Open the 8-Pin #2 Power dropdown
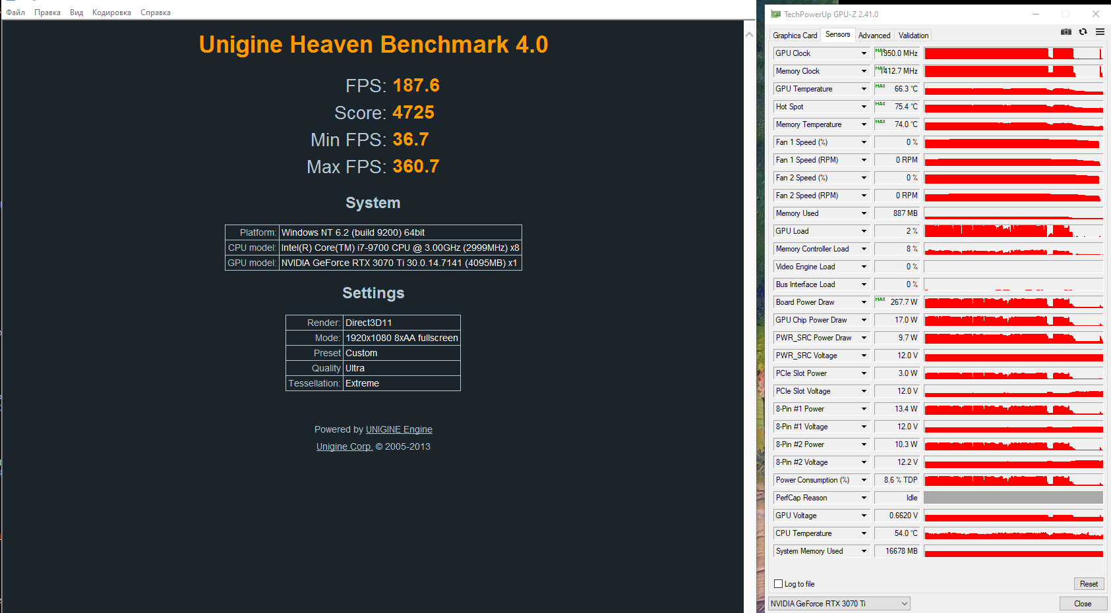The image size is (1111, 613). point(864,444)
